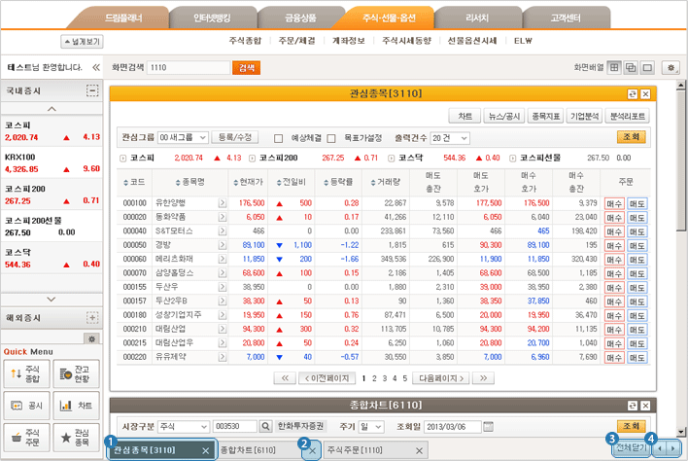Move the bottom tab list left with arrow
Image resolution: width=688 pixels, height=461 pixels.
(660, 448)
